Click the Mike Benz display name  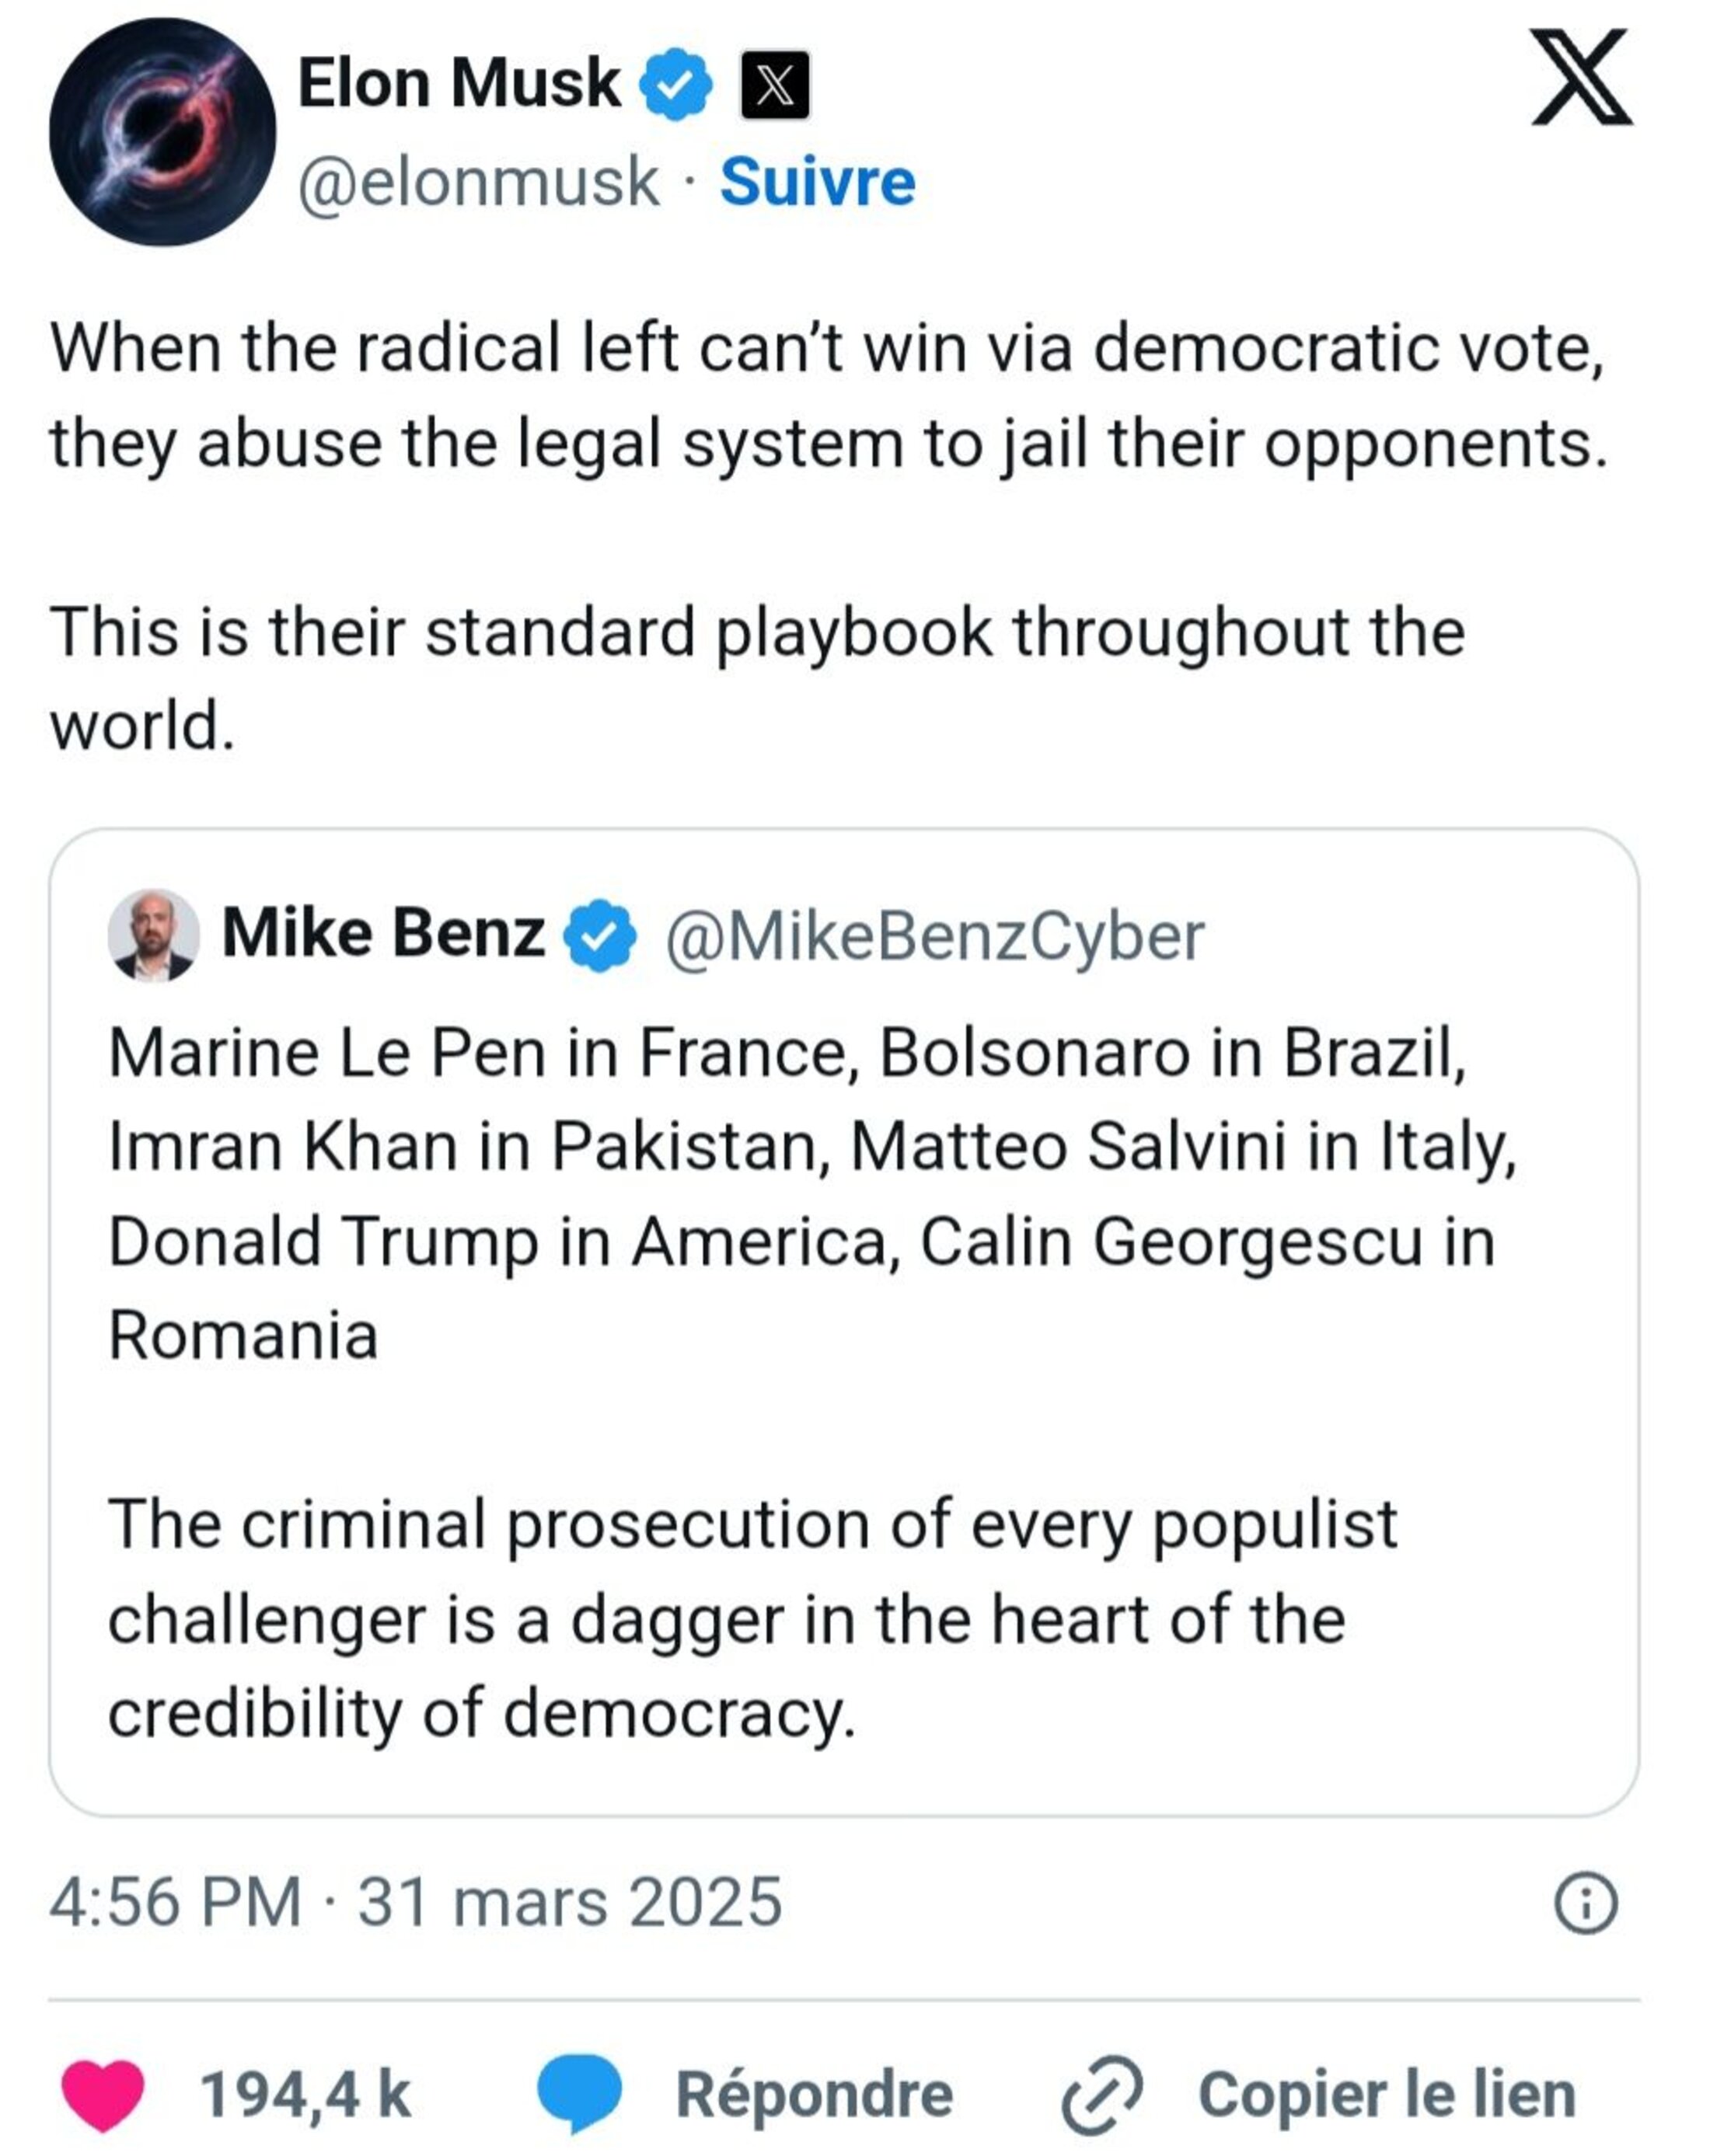tap(382, 933)
